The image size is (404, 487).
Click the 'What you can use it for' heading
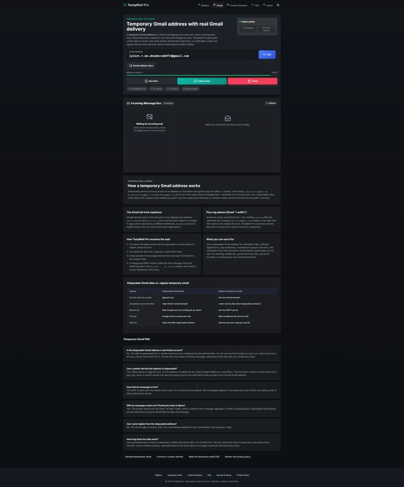pos(220,239)
